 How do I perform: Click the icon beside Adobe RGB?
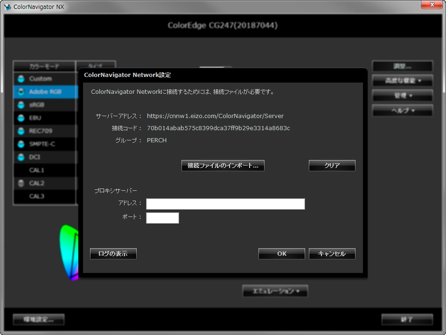pos(21,91)
